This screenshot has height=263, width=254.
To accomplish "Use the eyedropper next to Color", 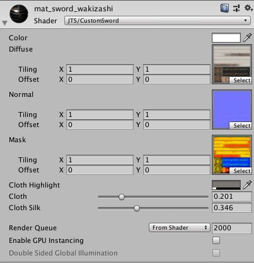I will pyautogui.click(x=247, y=38).
